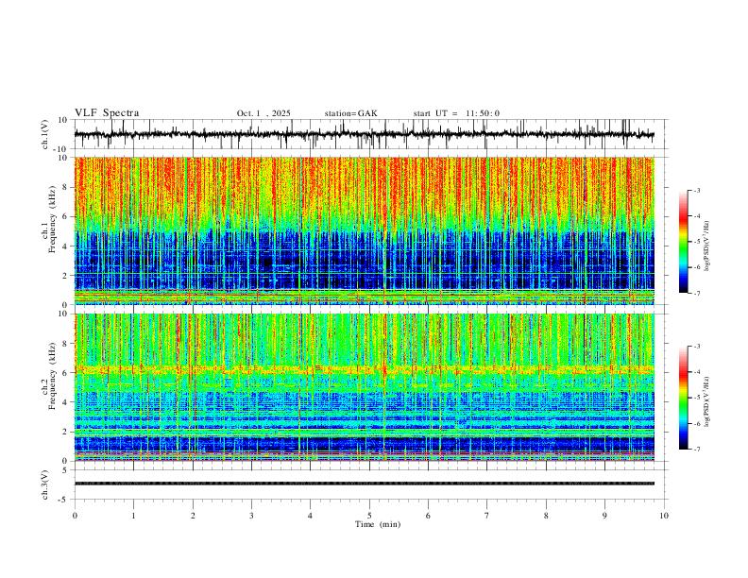Click inside the ch.2 spectrogram panel

364,387
